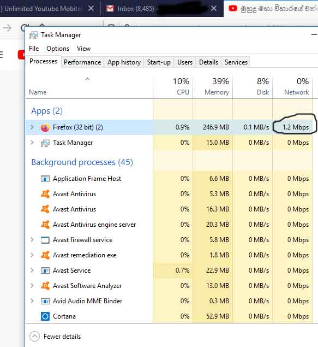Select the Firefox icon in Apps list
Image resolution: width=318 pixels, height=347 pixels.
point(45,127)
